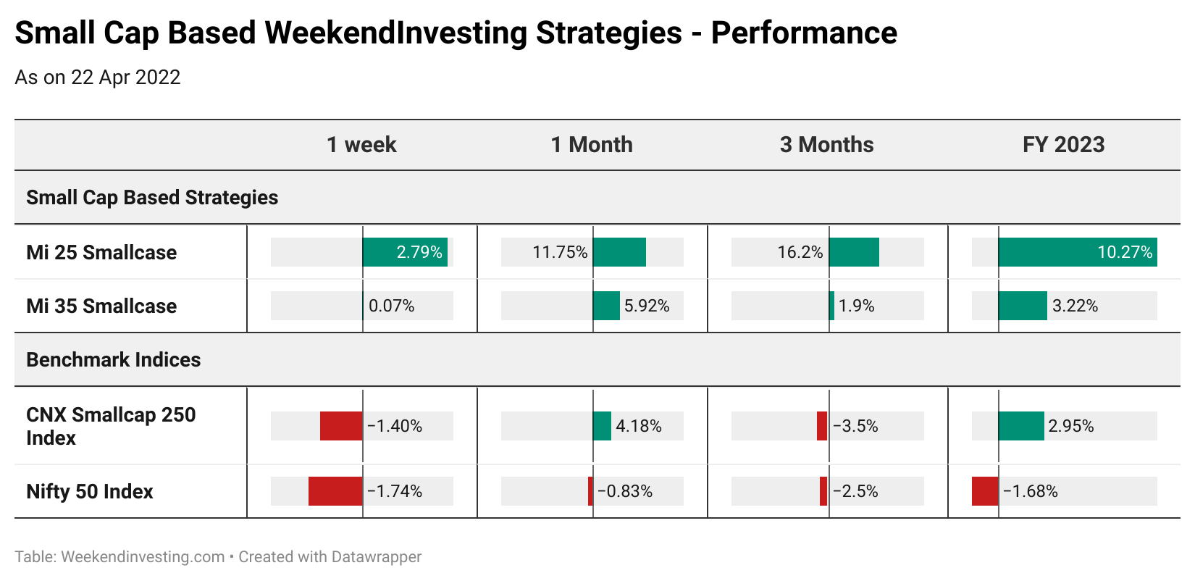Select the Nifty 50 Index row label
Screen dimensions: 1195x581
pos(90,492)
